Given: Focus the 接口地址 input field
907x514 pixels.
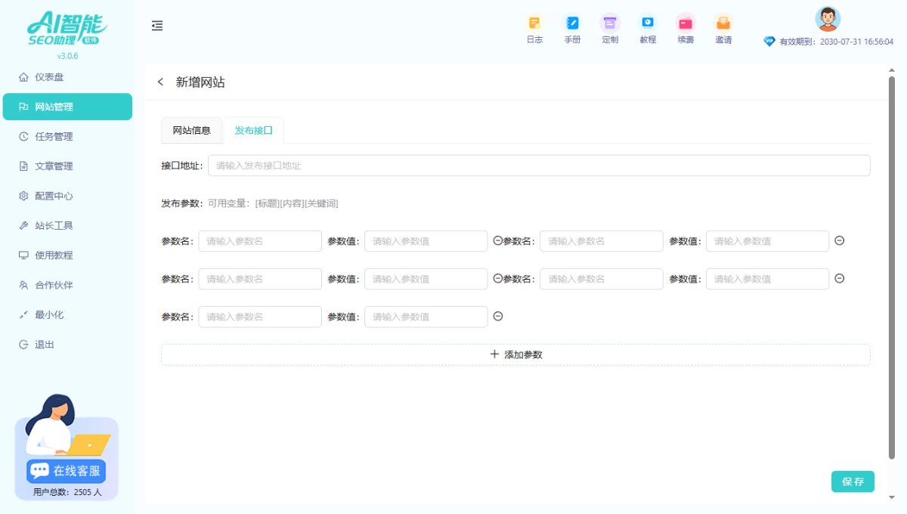Looking at the screenshot, I should [x=539, y=166].
